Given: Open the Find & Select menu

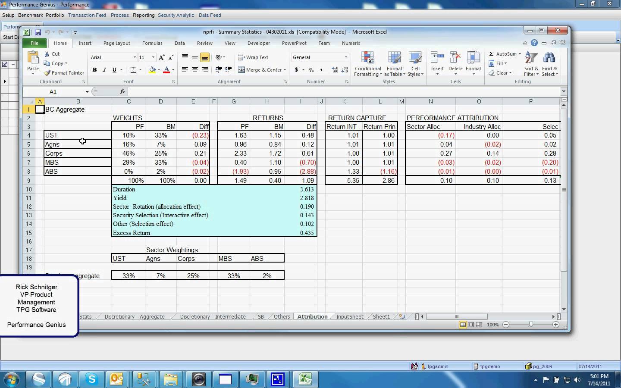Looking at the screenshot, I should coord(549,64).
